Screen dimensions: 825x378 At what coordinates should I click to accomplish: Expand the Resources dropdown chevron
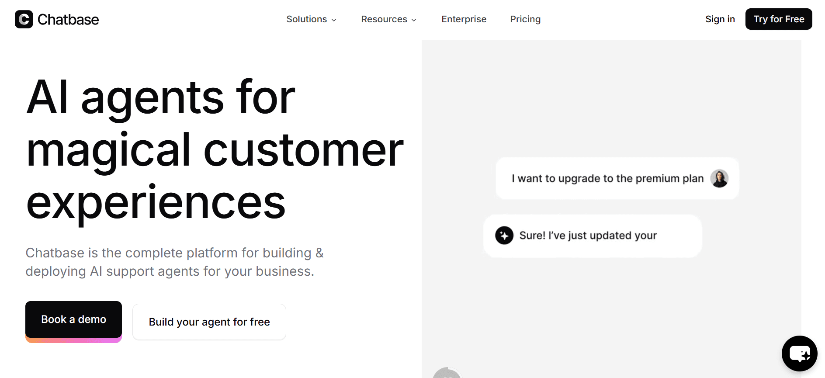pyautogui.click(x=414, y=20)
